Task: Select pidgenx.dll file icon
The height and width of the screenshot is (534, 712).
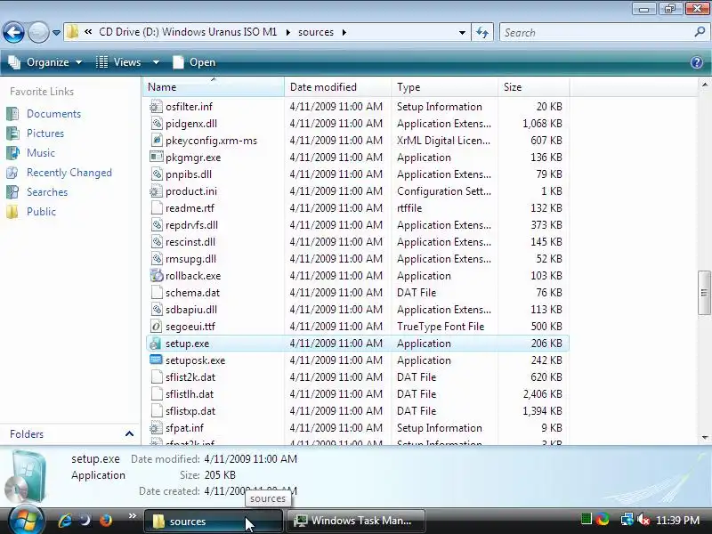Action: 157,124
